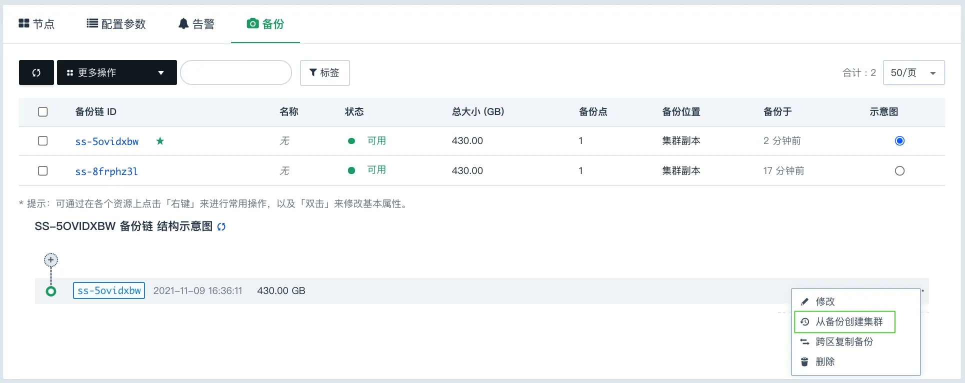965x383 pixels.
Task: Click the 备份于 column header
Action: coord(777,112)
